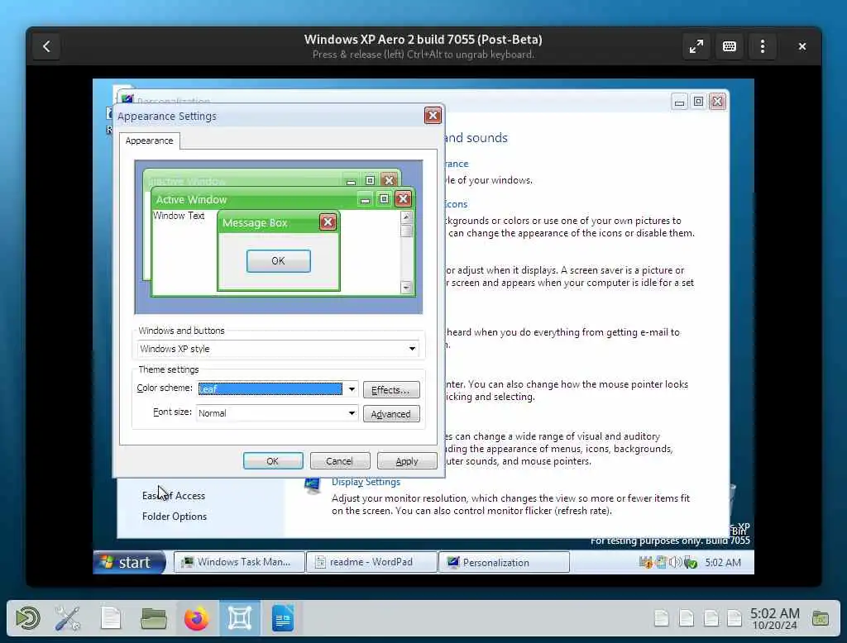Open the Font size dropdown
847x643 pixels.
click(x=276, y=413)
